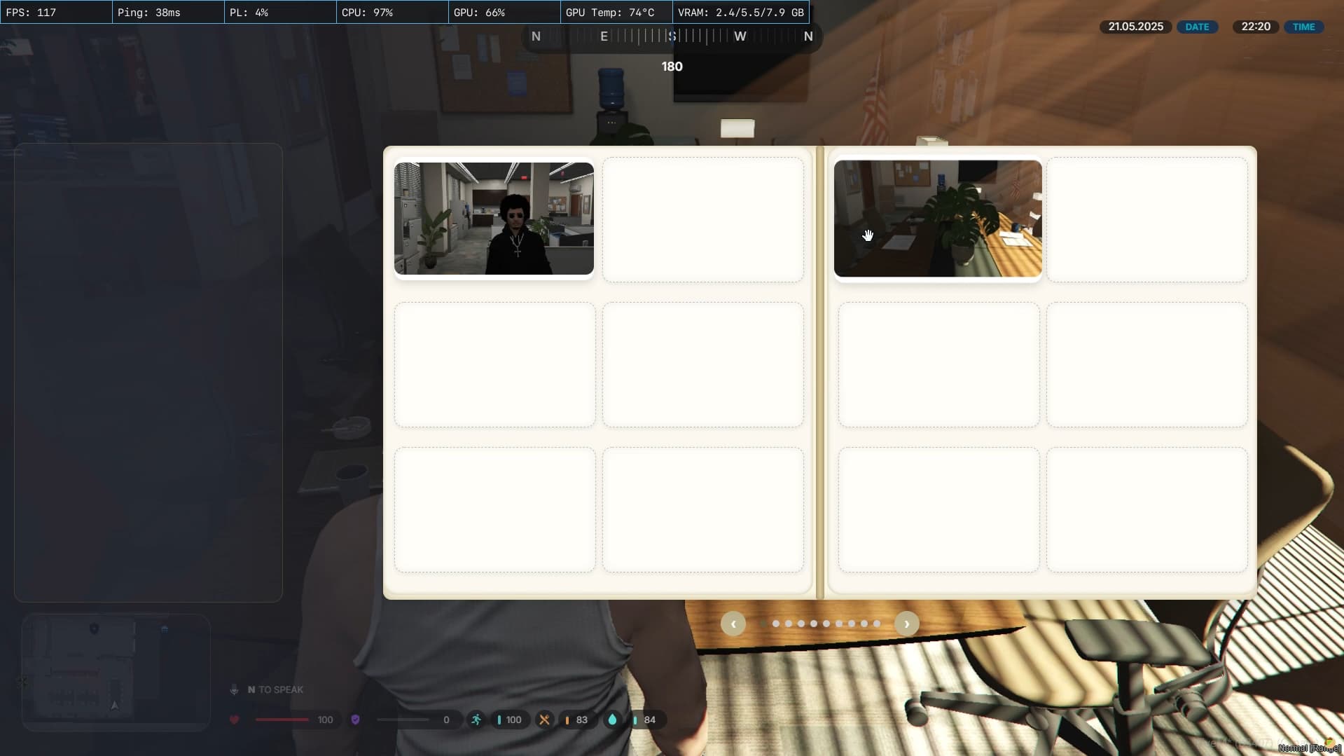Screen dimensions: 1344x756
Task: Select the last page dot indicator
Action: [x=877, y=624]
